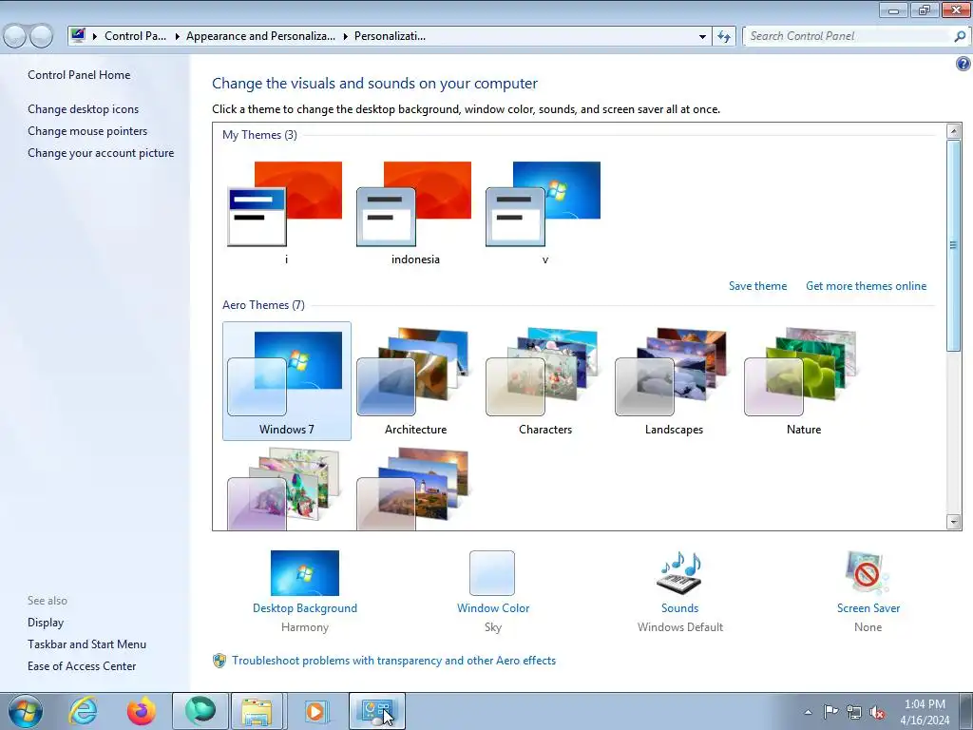Select the purple Scenes theme thumbnail
This screenshot has height=730, width=973.
[x=285, y=490]
